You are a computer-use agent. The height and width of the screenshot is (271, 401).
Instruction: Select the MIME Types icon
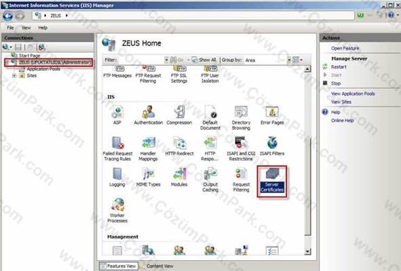[x=149, y=178]
